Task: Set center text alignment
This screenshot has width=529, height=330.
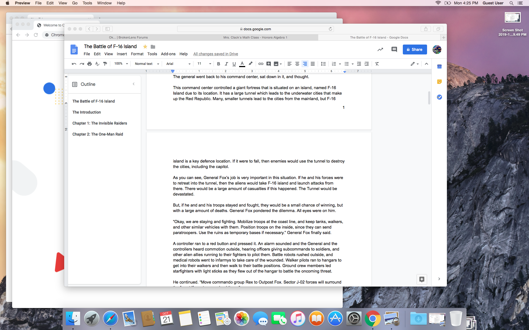Action: pyautogui.click(x=297, y=64)
